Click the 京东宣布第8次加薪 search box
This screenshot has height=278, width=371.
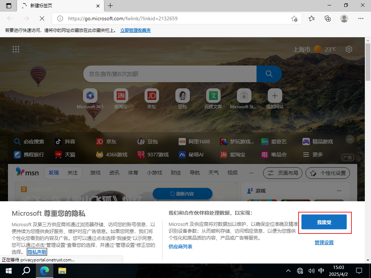170,74
